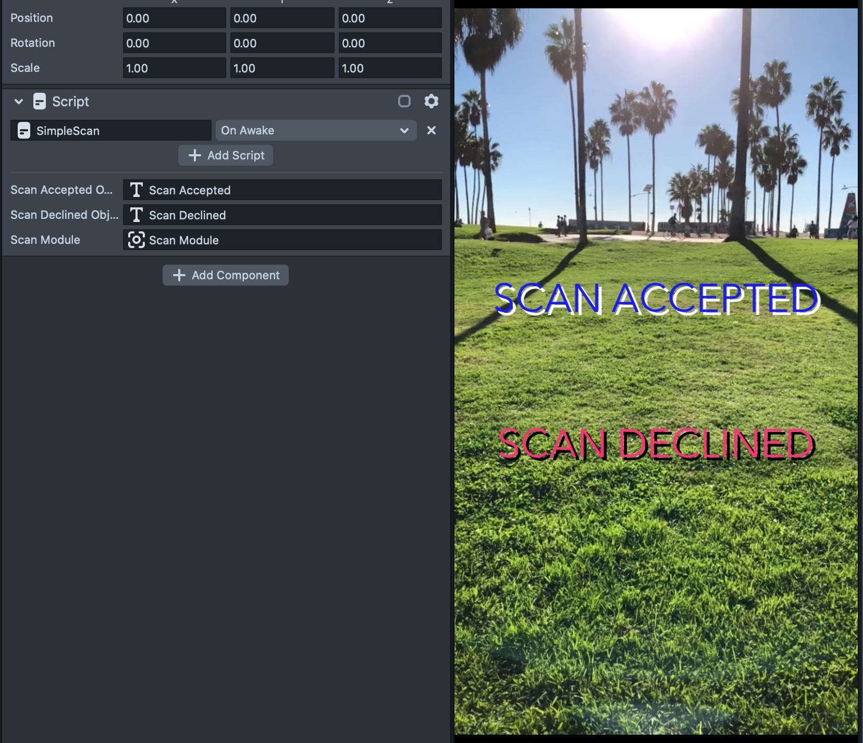
Task: Click the Scale Z value field
Action: point(390,68)
